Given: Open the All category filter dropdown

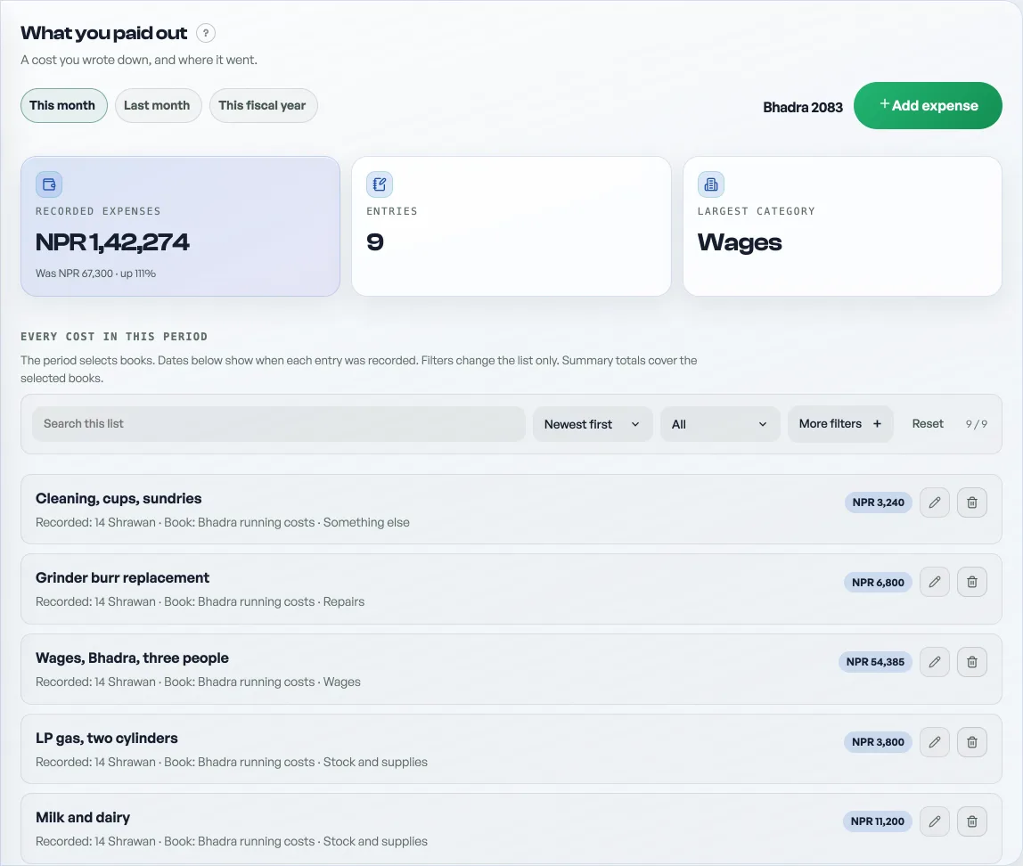Looking at the screenshot, I should (x=720, y=424).
